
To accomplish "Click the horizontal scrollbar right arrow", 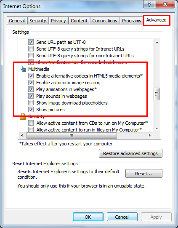I will (x=149, y=136).
